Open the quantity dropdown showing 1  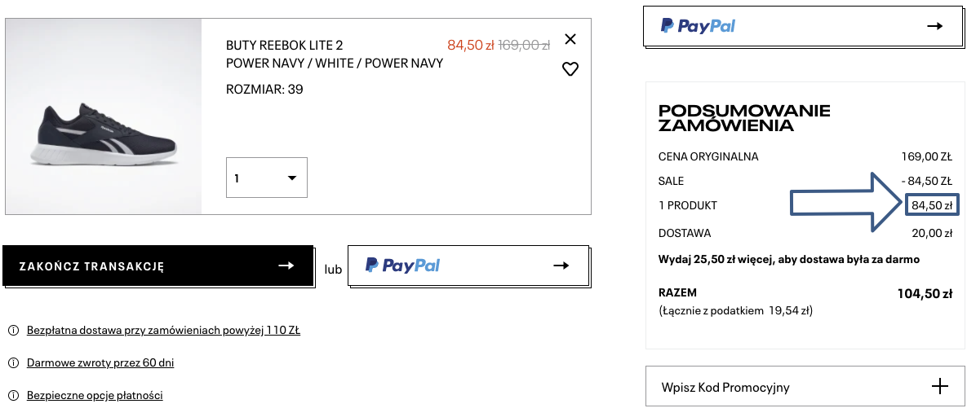point(266,178)
